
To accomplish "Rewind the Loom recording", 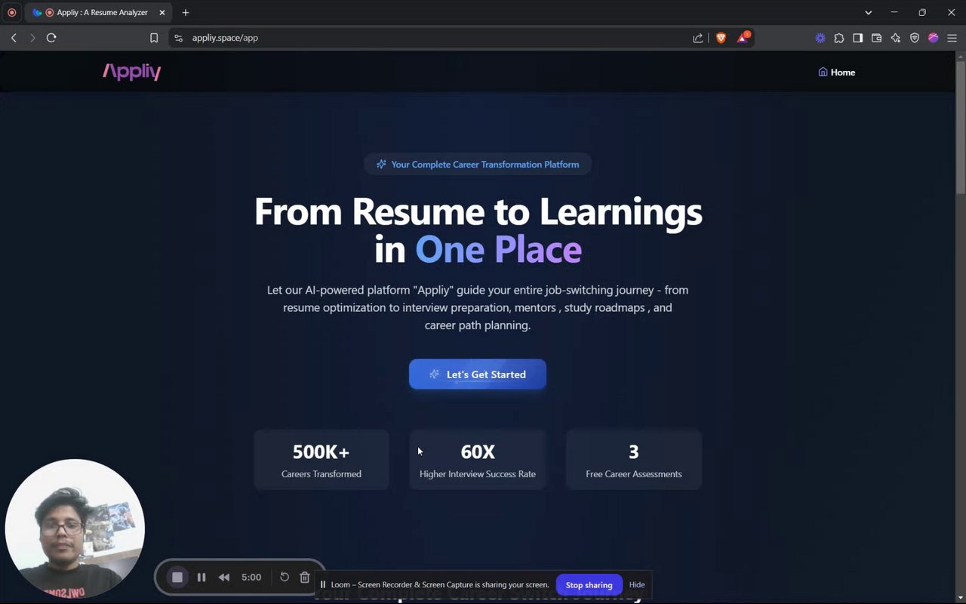I will pos(224,577).
